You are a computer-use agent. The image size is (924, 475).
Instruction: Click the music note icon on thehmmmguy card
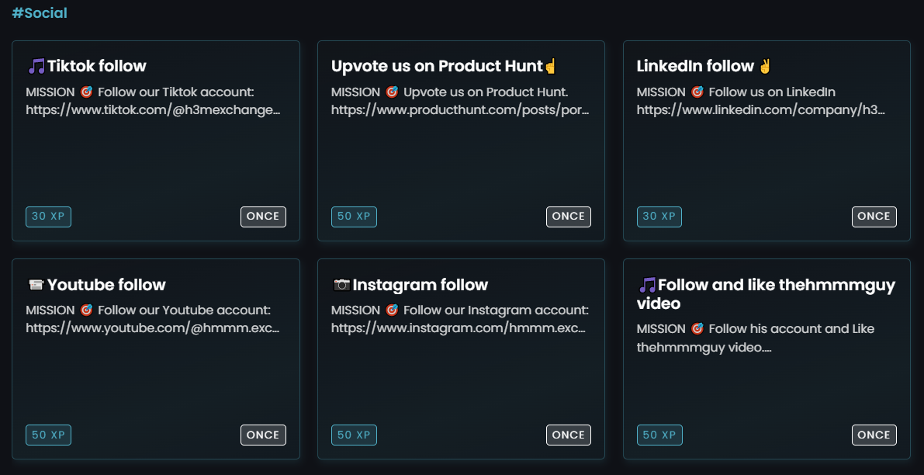pos(647,285)
